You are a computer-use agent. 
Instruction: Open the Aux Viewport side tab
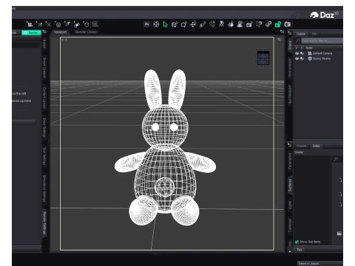[290, 95]
